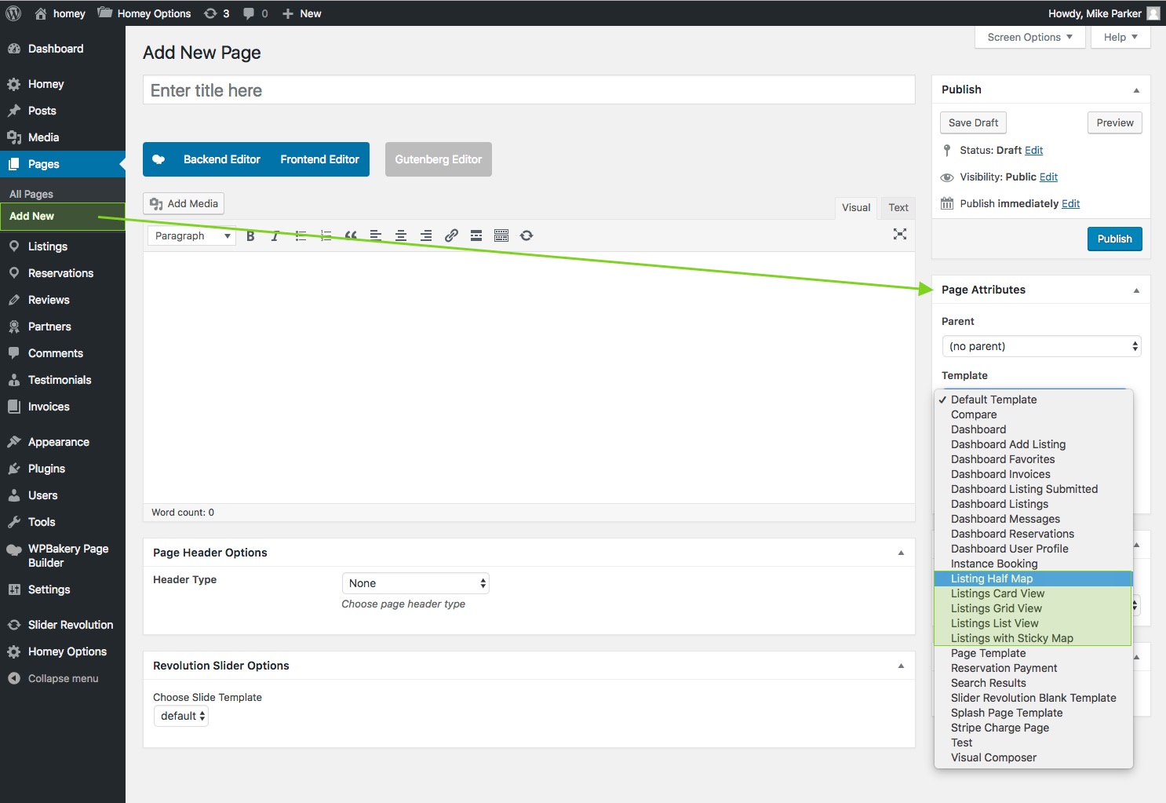This screenshot has width=1166, height=803.
Task: Click the blue Publish button
Action: tap(1115, 239)
